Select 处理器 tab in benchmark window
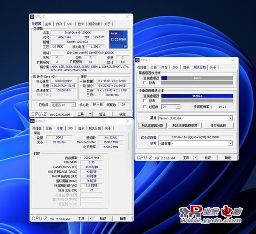The height and width of the screenshot is (234, 256). (142, 67)
